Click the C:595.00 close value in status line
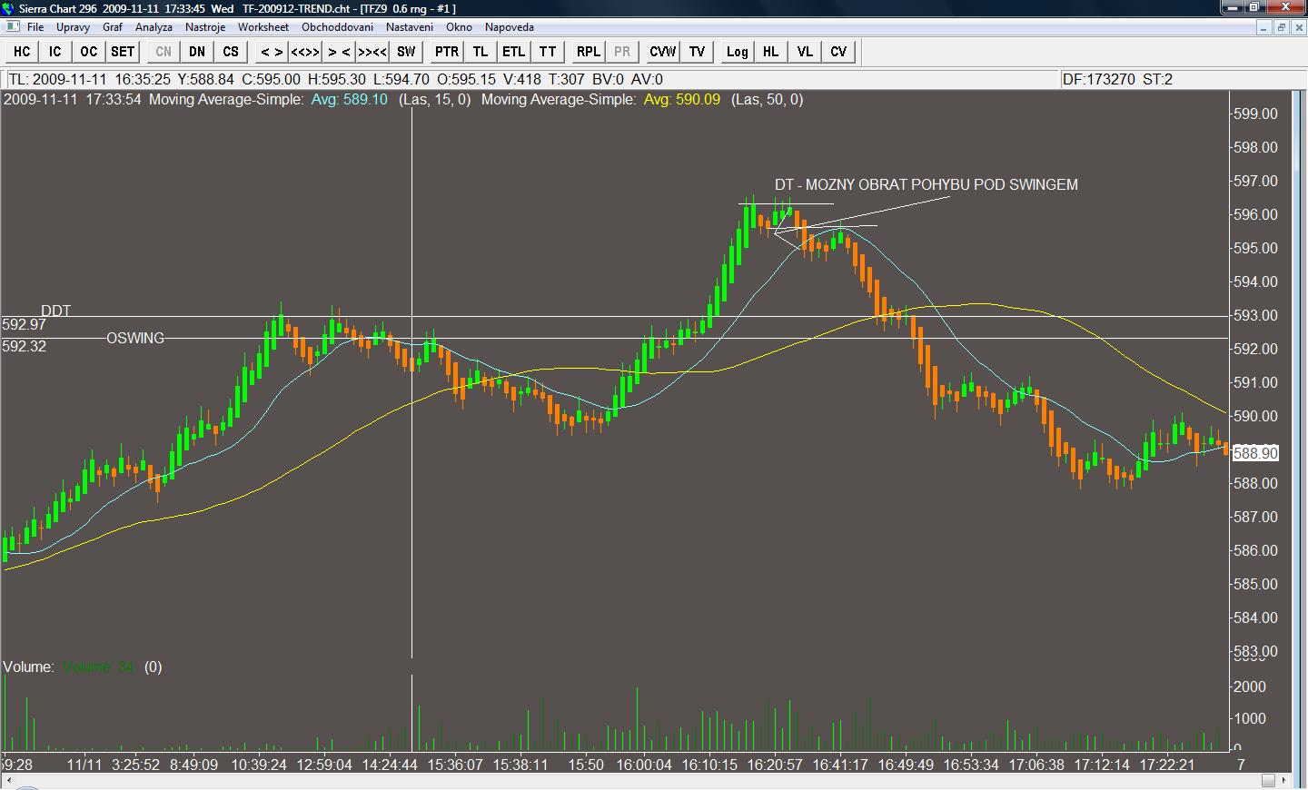The width and height of the screenshot is (1308, 790). point(272,79)
